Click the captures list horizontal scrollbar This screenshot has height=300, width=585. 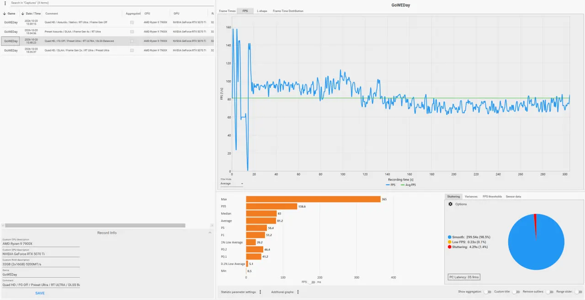(x=95, y=225)
